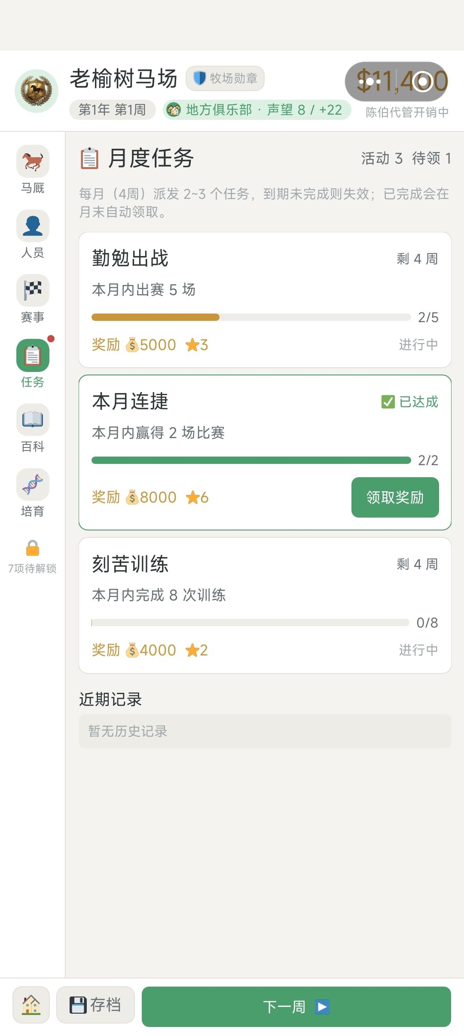Open the 赛事 checkered flag icon

(33, 291)
